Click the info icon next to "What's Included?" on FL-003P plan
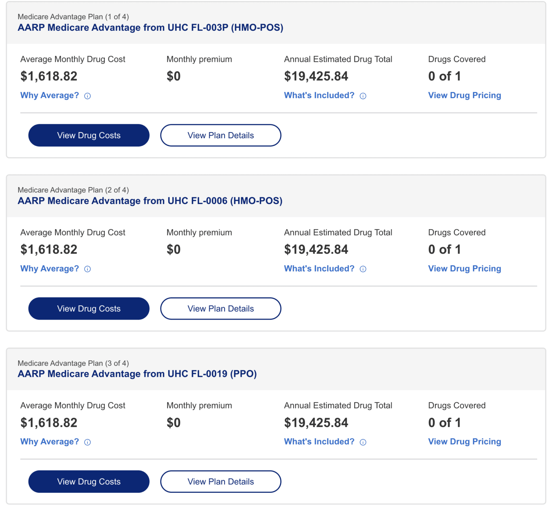550x519 pixels. click(x=363, y=96)
